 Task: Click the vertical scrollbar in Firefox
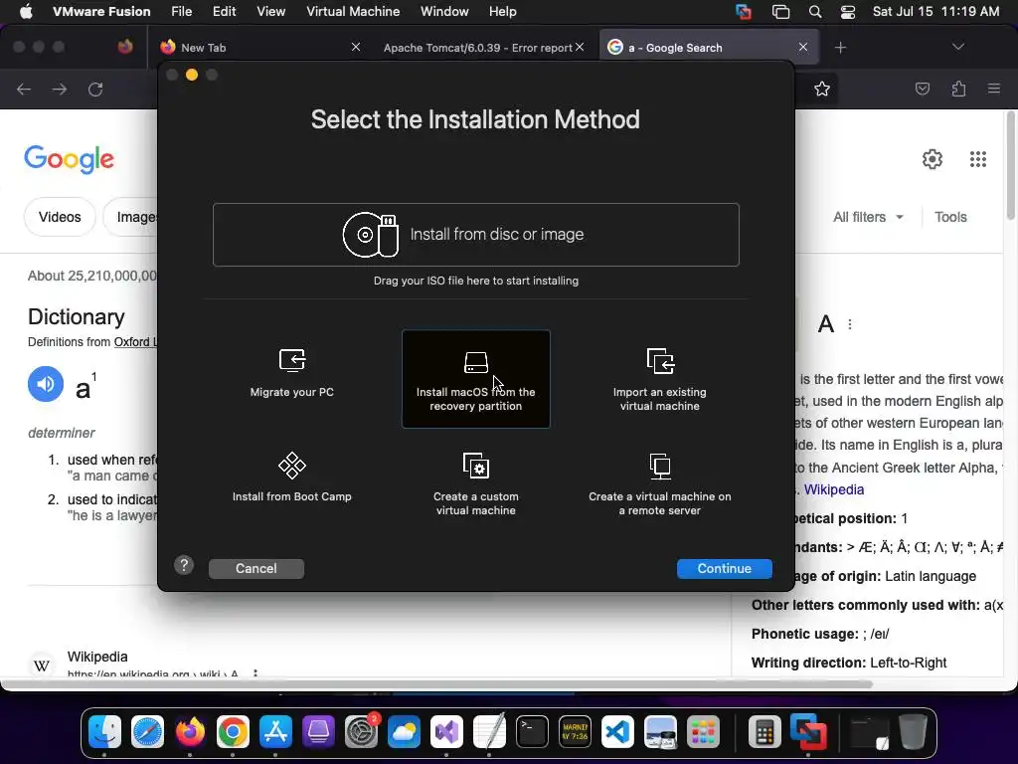(x=1011, y=166)
